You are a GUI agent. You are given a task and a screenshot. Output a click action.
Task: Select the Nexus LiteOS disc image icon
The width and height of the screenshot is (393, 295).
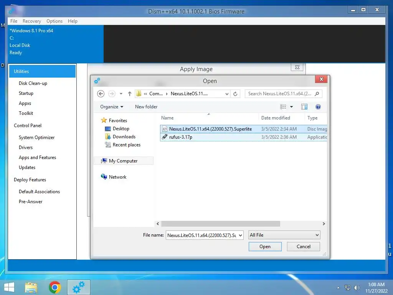tap(165, 129)
